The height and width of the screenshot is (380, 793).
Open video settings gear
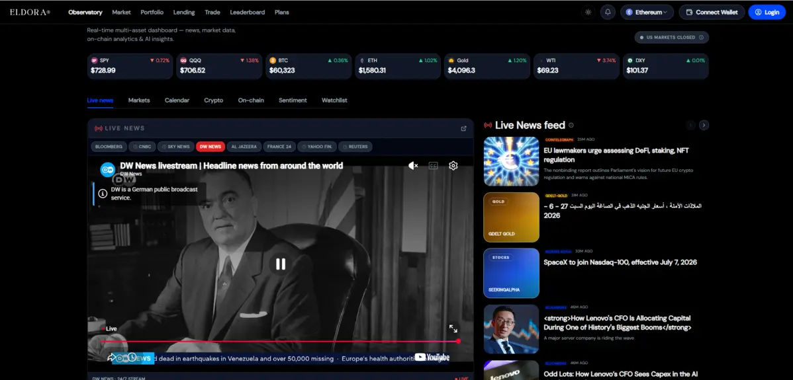pos(453,165)
